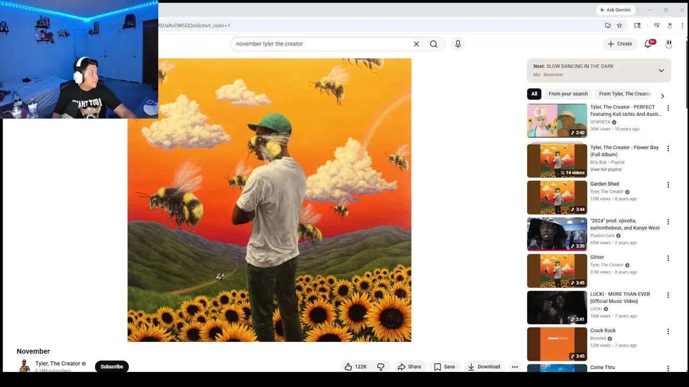Open options menu for Flower Boy playlist
Screen dimensions: 689x387
click(x=668, y=148)
